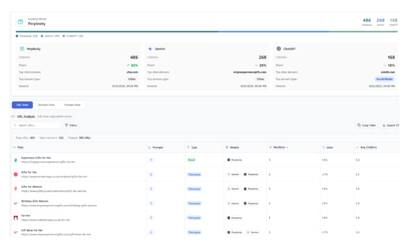Click the Gemini model chip on Gifts For Women row
This screenshot has width=414, height=248.
pos(233,189)
